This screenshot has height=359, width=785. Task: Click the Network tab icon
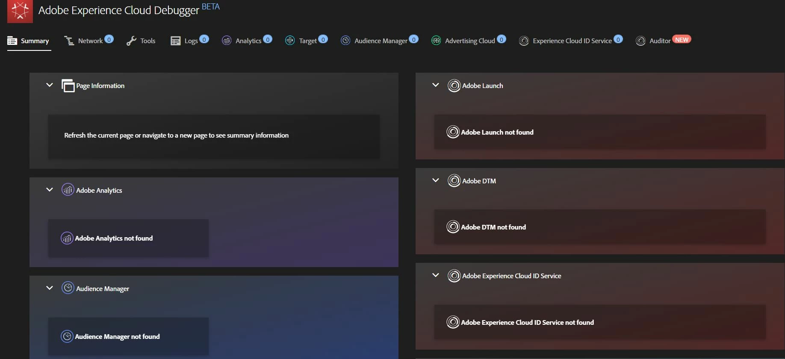click(x=69, y=41)
